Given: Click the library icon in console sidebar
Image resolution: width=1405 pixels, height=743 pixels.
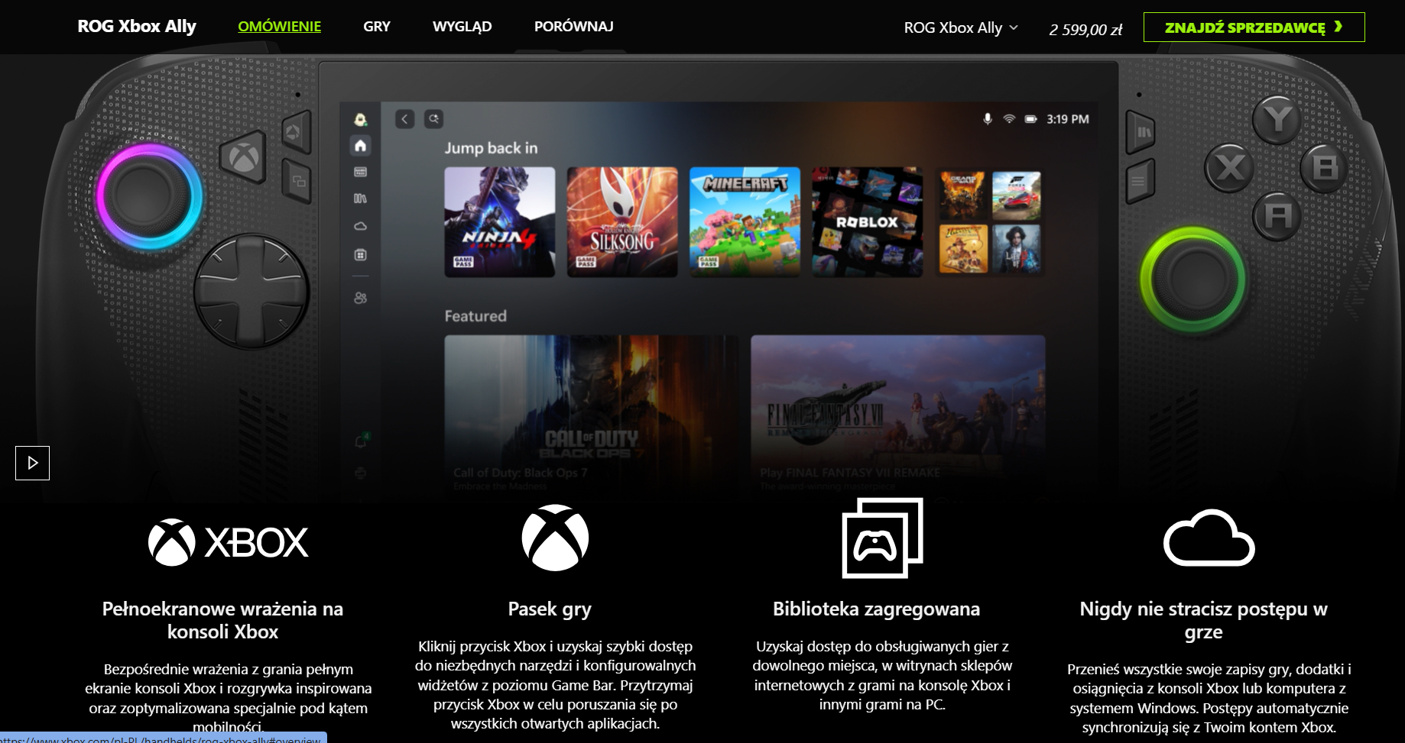Looking at the screenshot, I should pos(361,199).
